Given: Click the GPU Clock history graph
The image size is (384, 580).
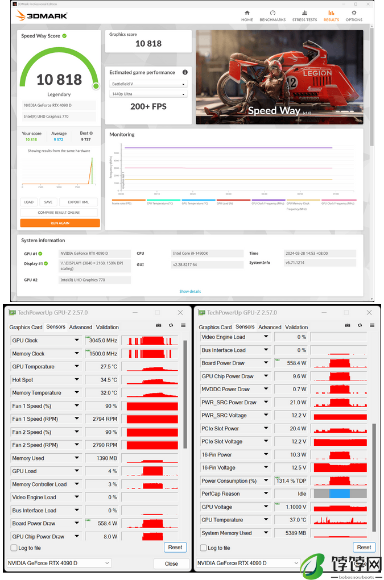Looking at the screenshot, I should [x=150, y=340].
